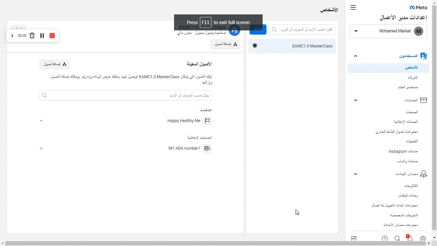
Task: Focus the assigned assets search field
Action: (x=125, y=95)
